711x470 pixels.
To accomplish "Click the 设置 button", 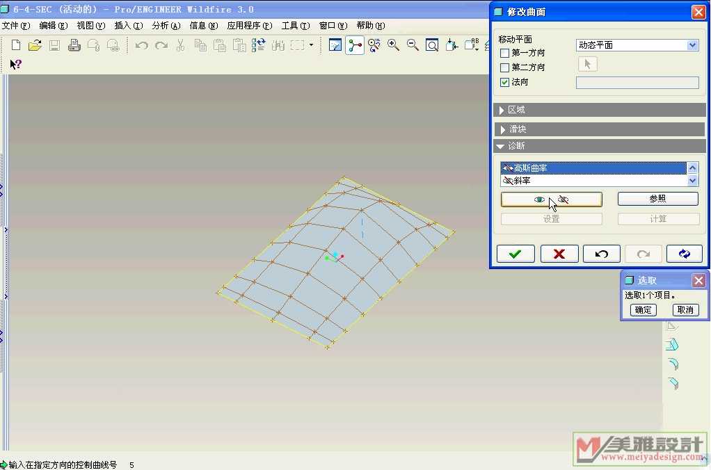I will [552, 219].
